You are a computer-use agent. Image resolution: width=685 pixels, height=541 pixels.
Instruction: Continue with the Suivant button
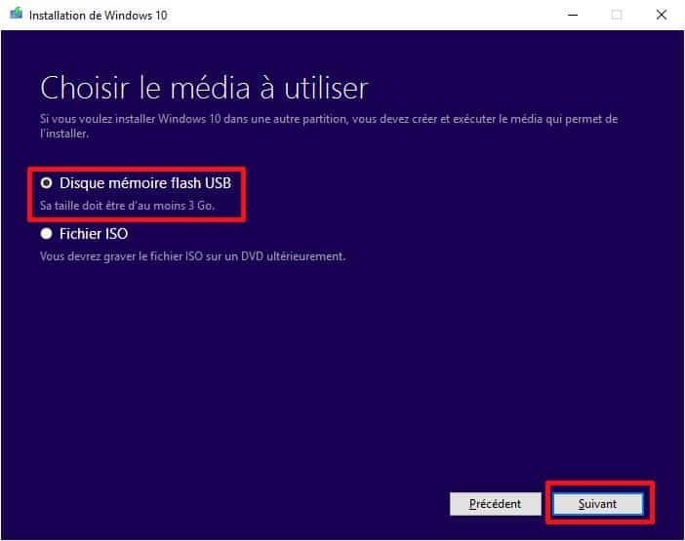coord(597,504)
